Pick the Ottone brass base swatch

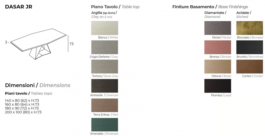point(218,67)
